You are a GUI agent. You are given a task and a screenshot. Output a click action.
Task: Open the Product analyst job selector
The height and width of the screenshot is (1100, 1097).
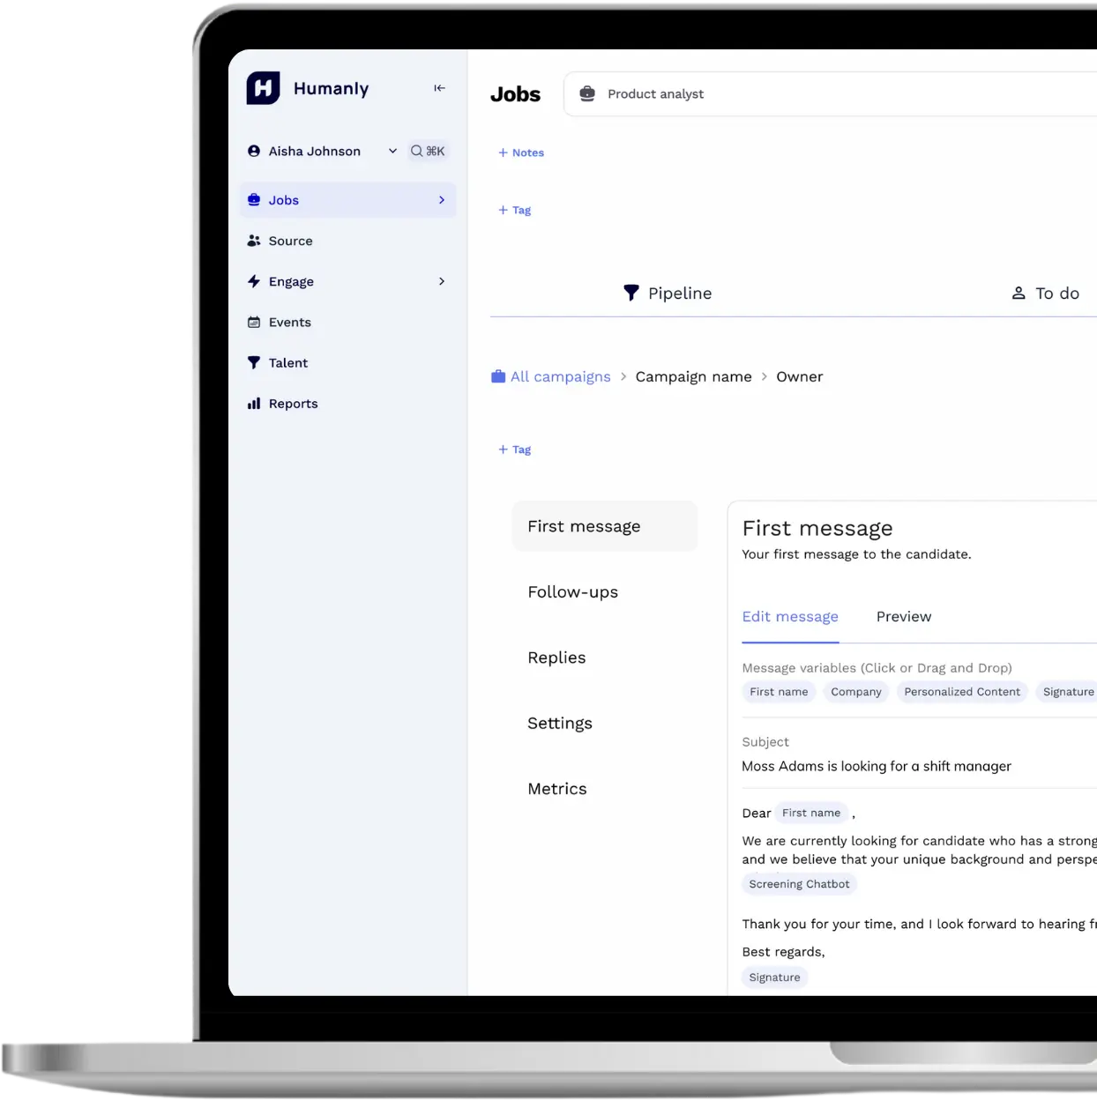coord(830,93)
